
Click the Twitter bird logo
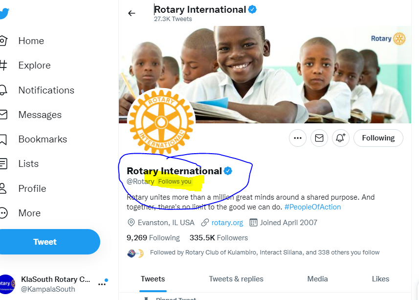[x=4, y=13]
